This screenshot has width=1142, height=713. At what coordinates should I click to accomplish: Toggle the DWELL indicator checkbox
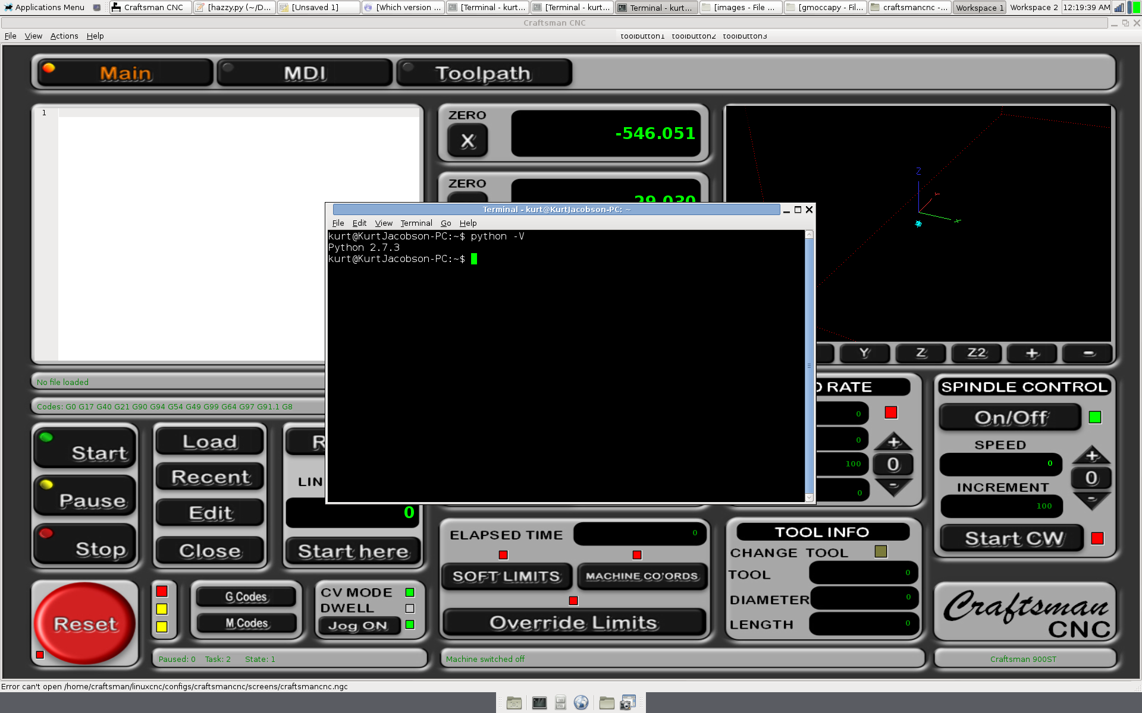(x=410, y=608)
